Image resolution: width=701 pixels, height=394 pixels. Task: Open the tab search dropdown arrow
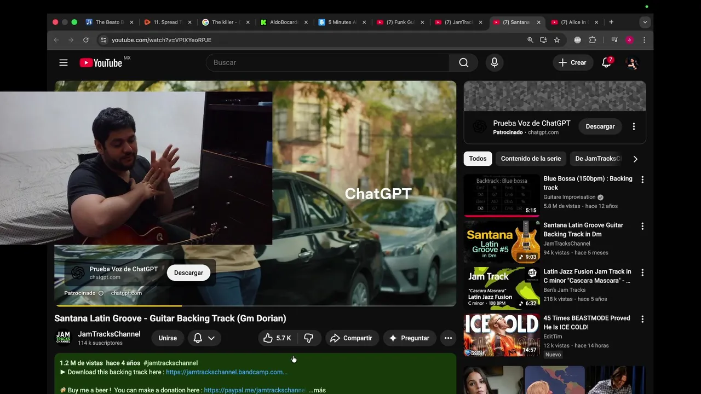[x=645, y=22]
